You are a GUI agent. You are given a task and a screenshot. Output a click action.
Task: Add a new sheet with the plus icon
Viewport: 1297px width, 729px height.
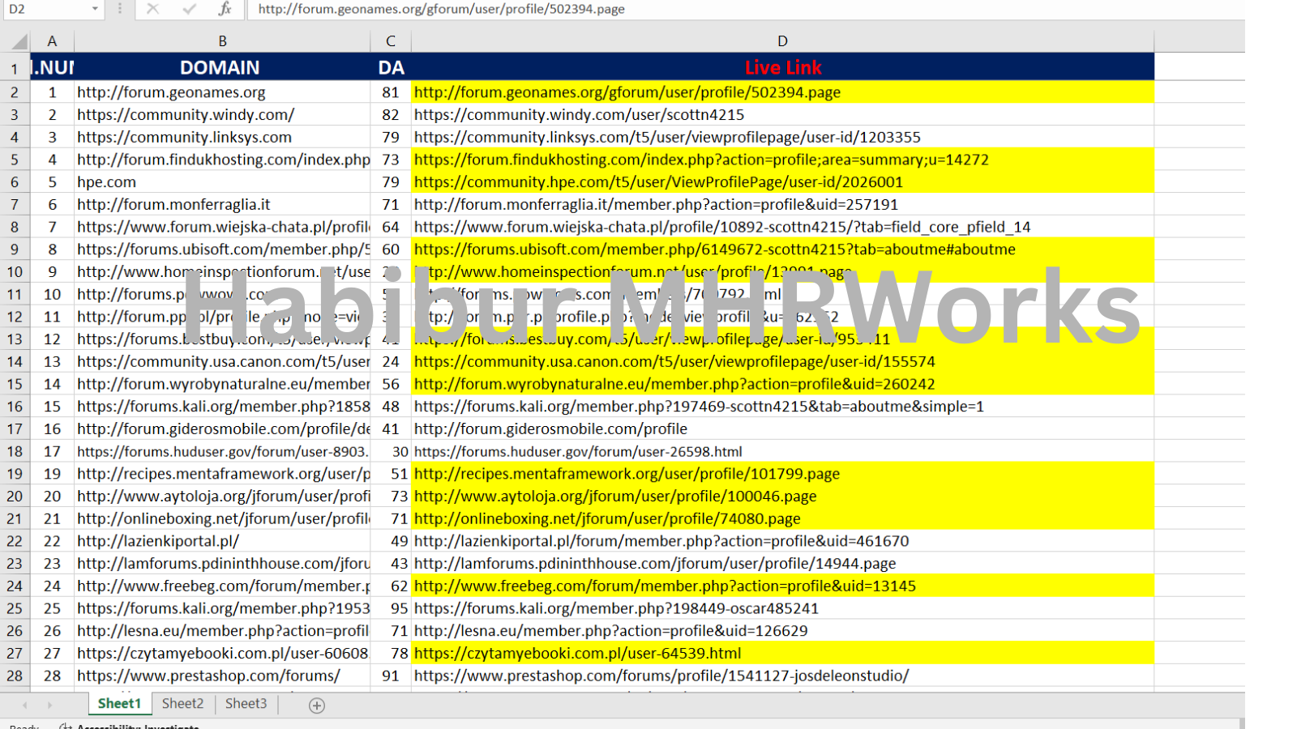(x=317, y=706)
